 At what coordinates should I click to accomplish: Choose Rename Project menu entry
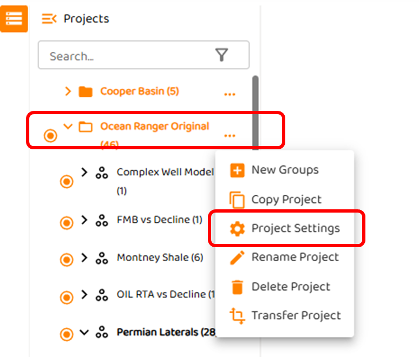click(x=294, y=257)
